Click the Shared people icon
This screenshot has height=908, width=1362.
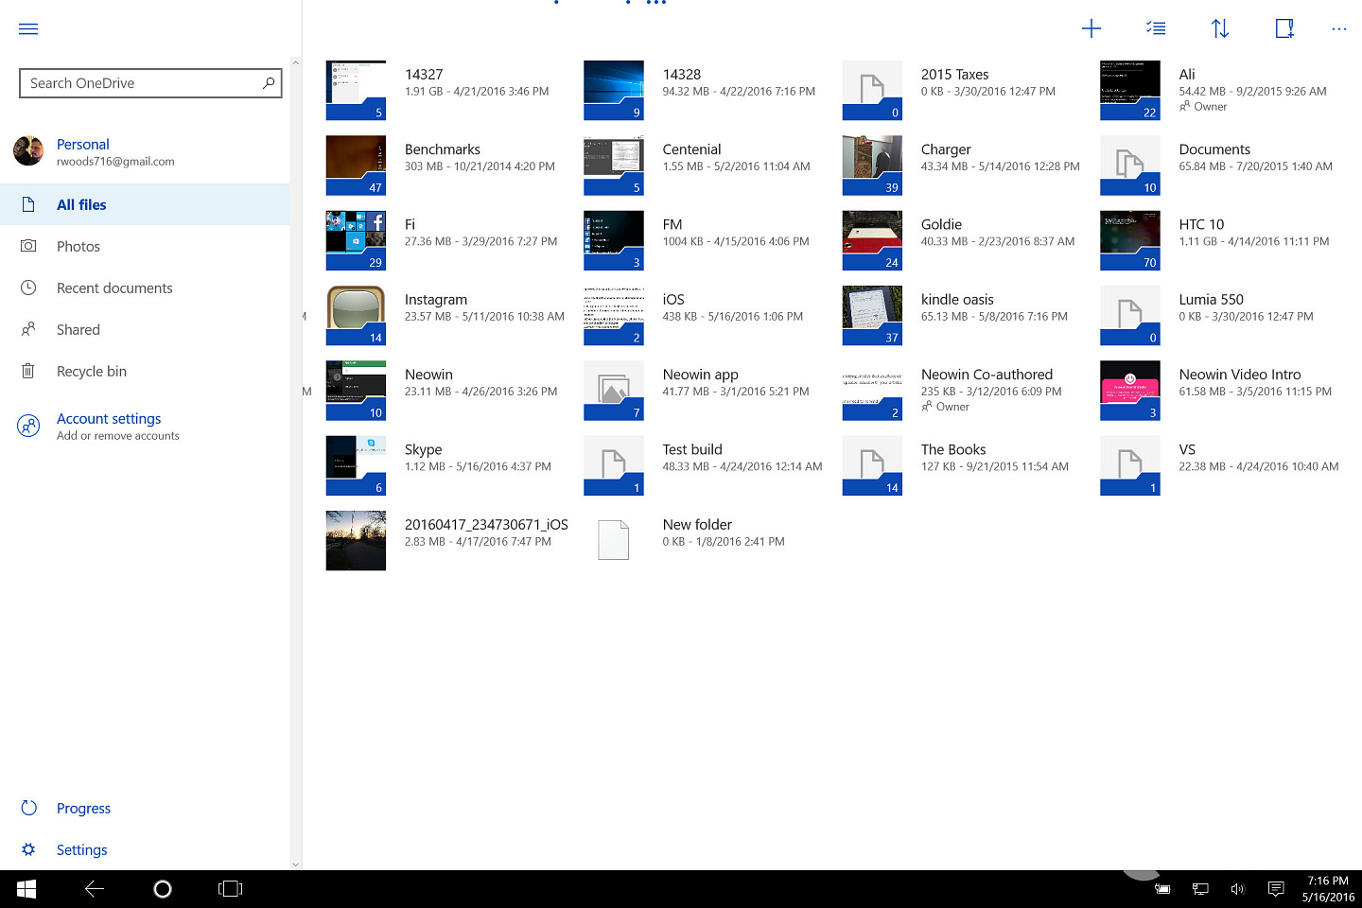tap(28, 329)
